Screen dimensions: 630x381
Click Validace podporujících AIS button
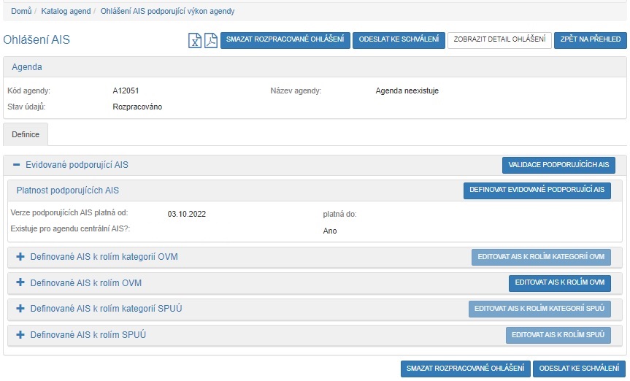pyautogui.click(x=558, y=165)
